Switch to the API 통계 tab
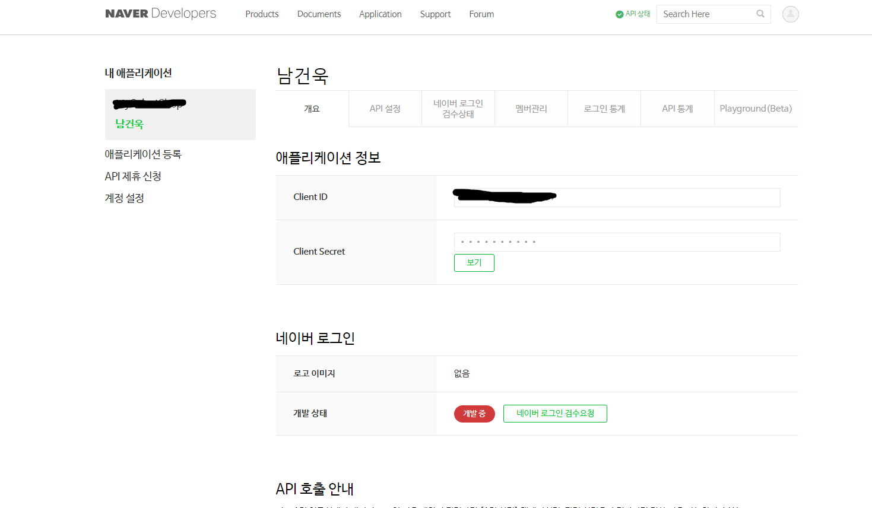This screenshot has width=872, height=508. point(677,109)
